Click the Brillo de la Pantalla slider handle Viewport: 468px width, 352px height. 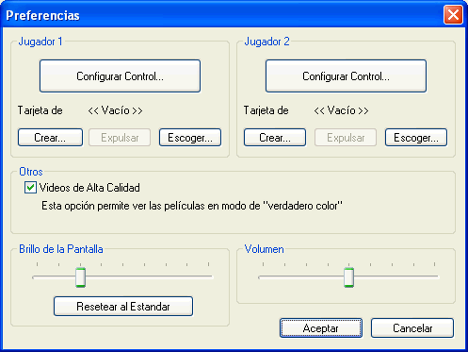(x=81, y=277)
